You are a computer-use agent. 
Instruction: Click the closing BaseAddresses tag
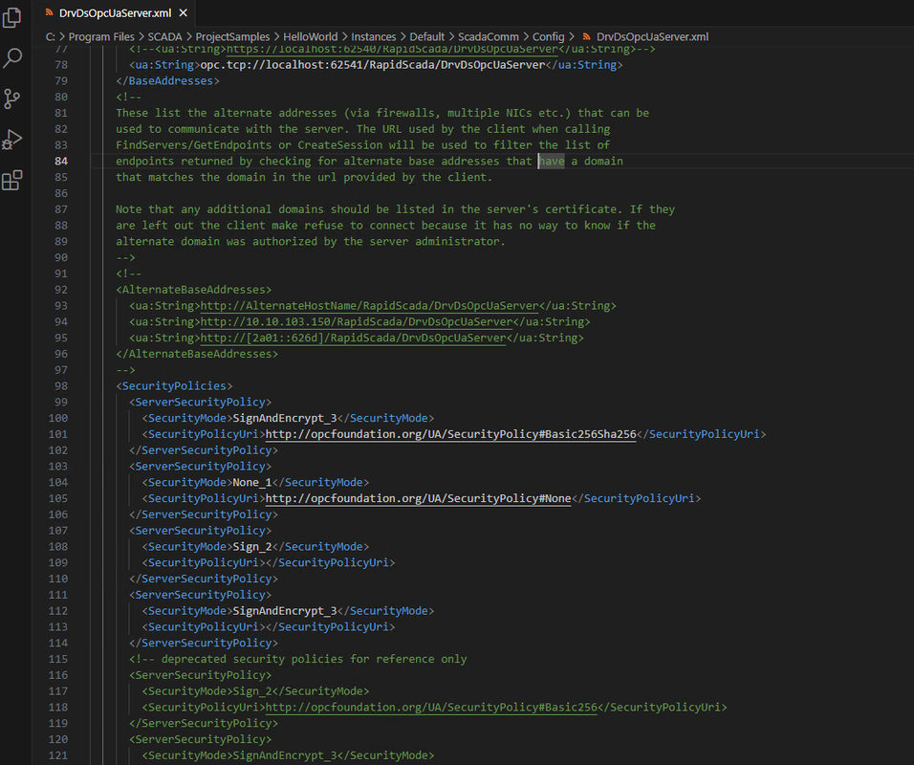click(168, 80)
